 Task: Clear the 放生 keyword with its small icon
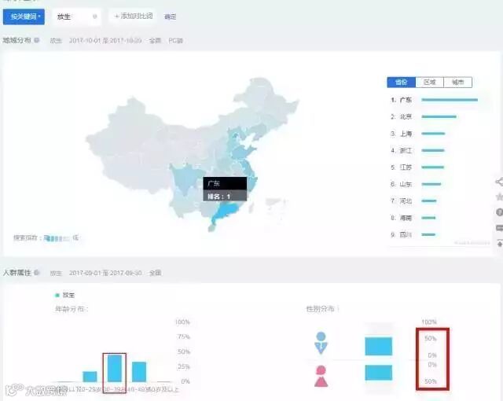[94, 17]
